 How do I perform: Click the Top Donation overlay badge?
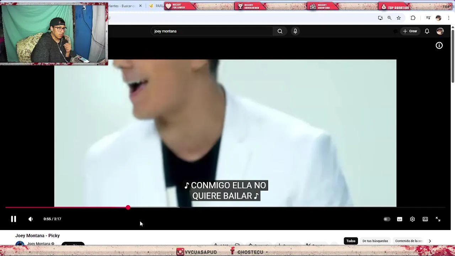tap(395, 6)
